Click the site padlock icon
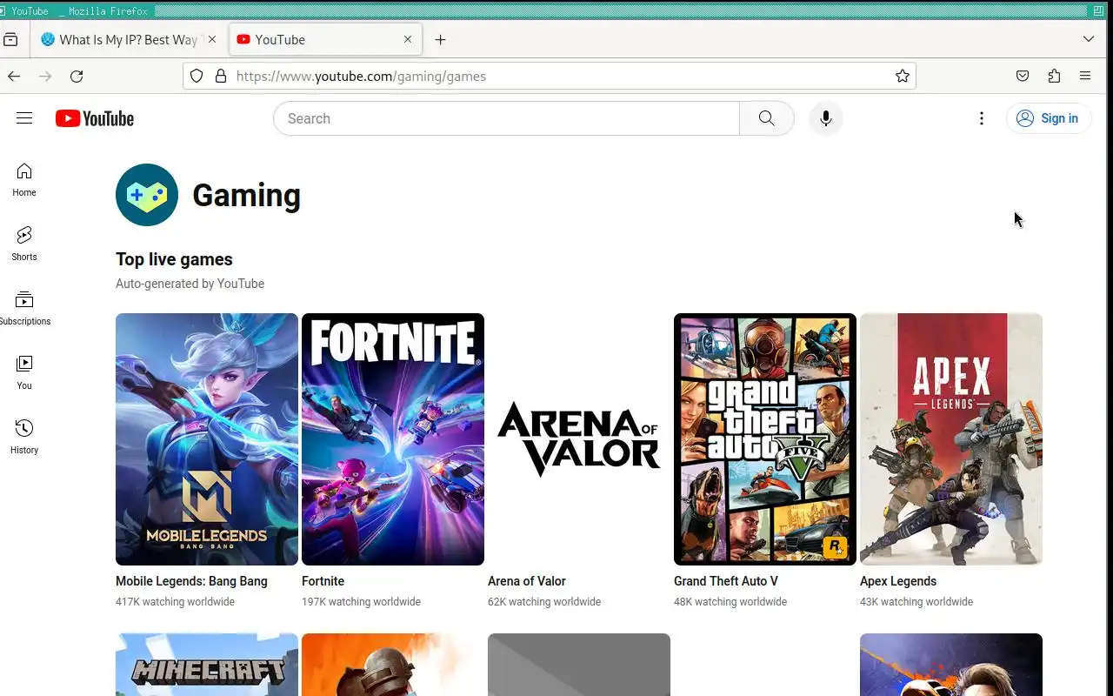 (x=221, y=77)
